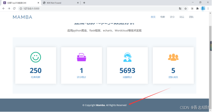Click the scrollbar up arrow
Image resolution: width=212 pixels, height=112 pixels.
tap(210, 13)
